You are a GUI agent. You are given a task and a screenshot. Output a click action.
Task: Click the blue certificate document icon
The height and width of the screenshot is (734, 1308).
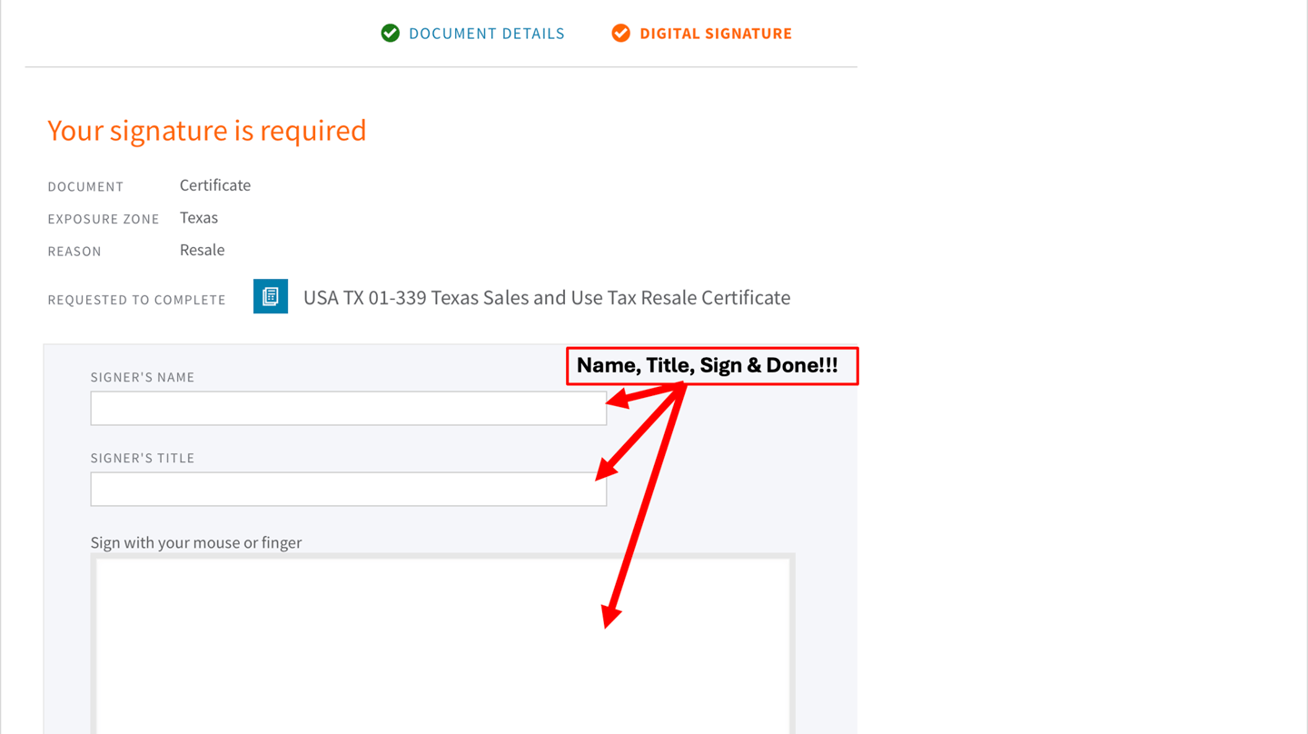tap(271, 296)
